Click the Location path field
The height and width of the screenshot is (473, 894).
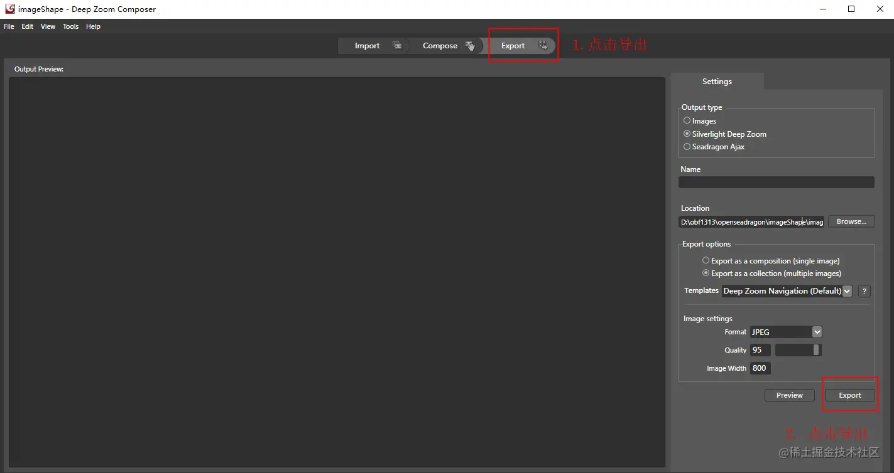coord(751,222)
